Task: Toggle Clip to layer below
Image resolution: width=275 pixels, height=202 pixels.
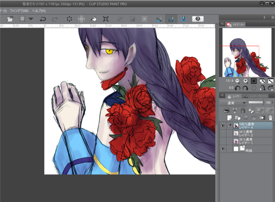Action: 226,110
